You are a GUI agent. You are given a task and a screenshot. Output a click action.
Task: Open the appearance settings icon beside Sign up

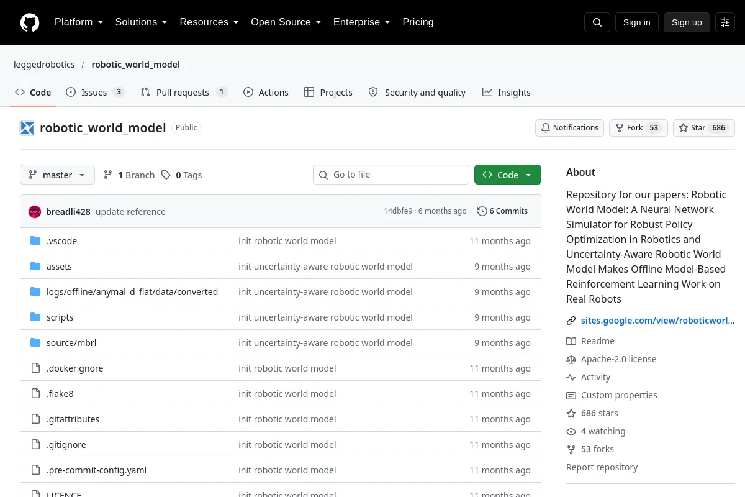click(x=725, y=22)
